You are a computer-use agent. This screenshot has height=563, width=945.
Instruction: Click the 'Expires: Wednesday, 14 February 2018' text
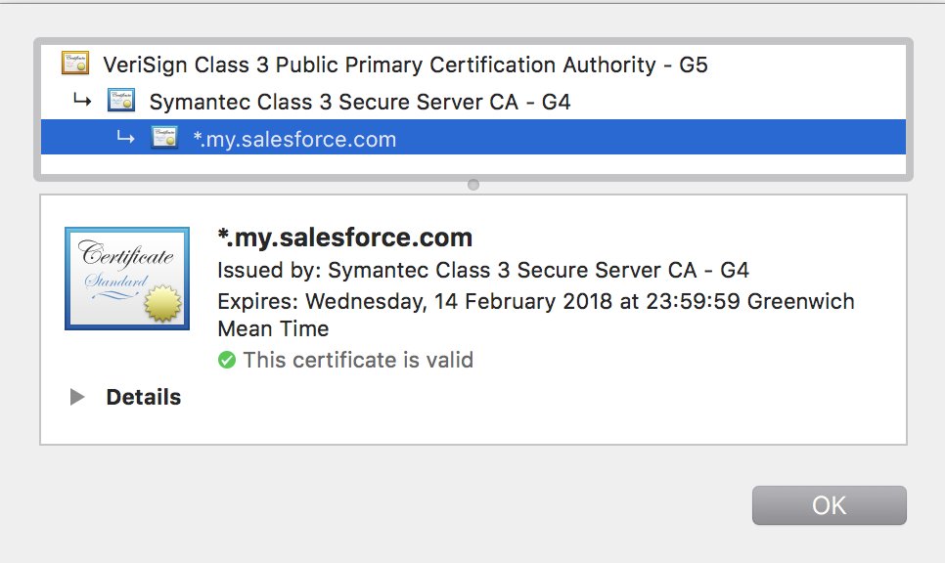tap(536, 315)
